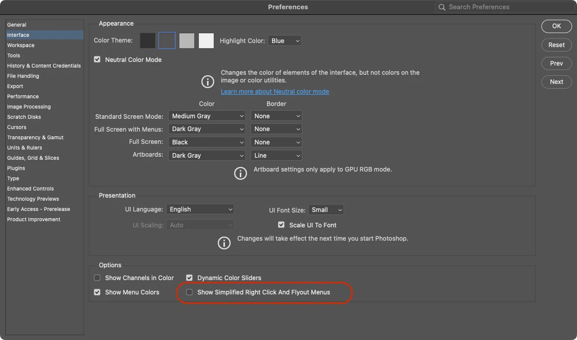The width and height of the screenshot is (577, 340).
Task: Click the info icon beside Artboard settings note
Action: [x=240, y=173]
